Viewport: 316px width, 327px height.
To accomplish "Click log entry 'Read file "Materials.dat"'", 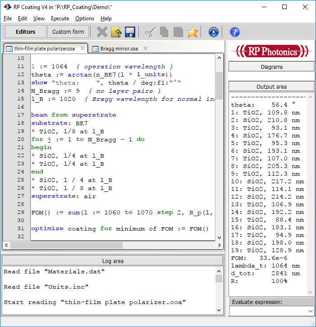I will click(54, 272).
